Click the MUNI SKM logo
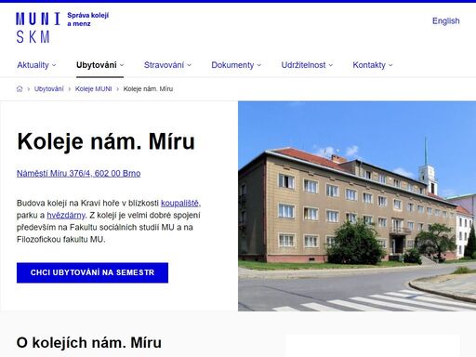The width and height of the screenshot is (476, 357). (x=38, y=28)
